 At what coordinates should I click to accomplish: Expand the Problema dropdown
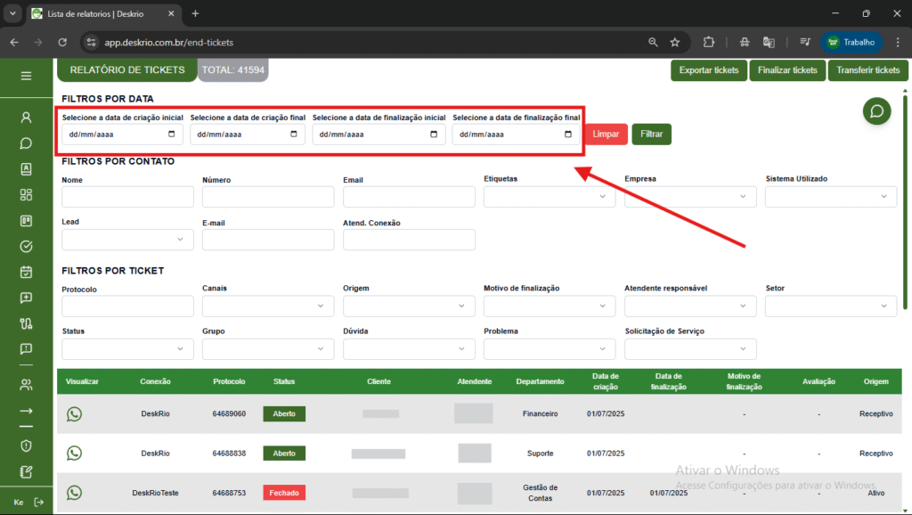pyautogui.click(x=549, y=349)
